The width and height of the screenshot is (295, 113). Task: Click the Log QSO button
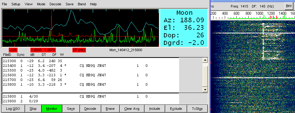(x=13, y=109)
